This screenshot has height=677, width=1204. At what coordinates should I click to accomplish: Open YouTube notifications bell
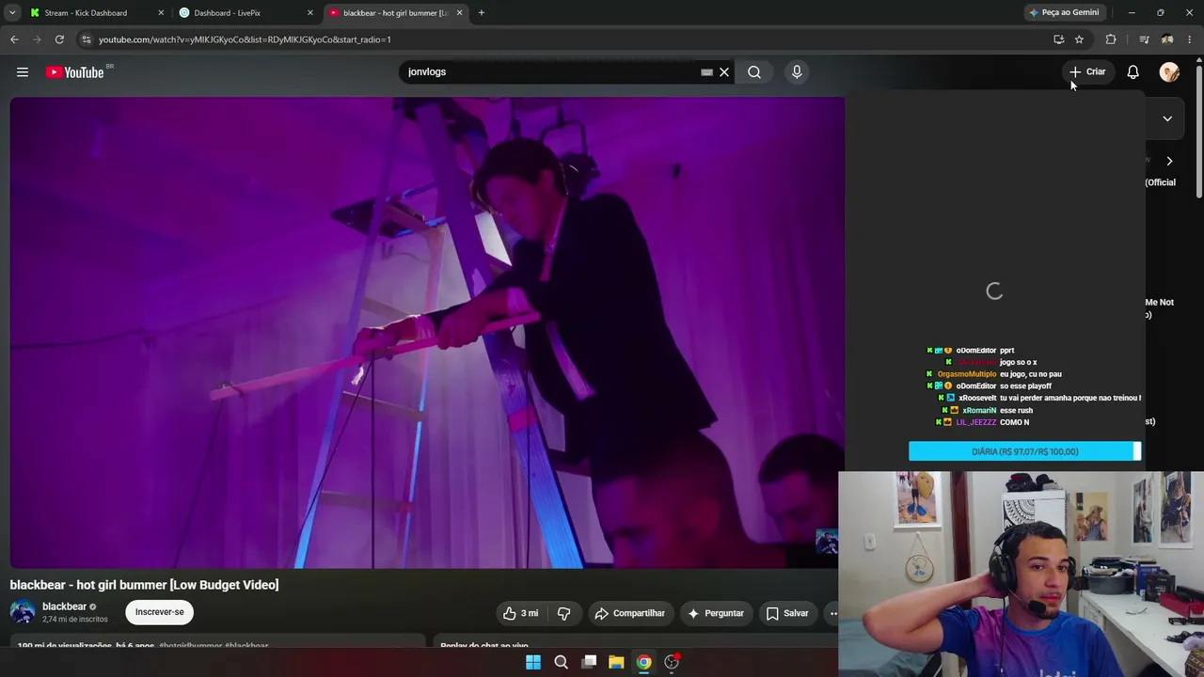pyautogui.click(x=1133, y=72)
